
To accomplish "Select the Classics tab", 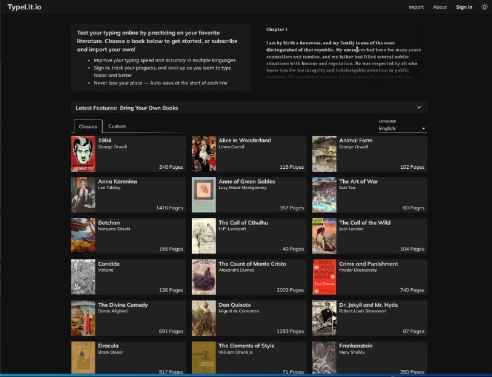I will (88, 126).
